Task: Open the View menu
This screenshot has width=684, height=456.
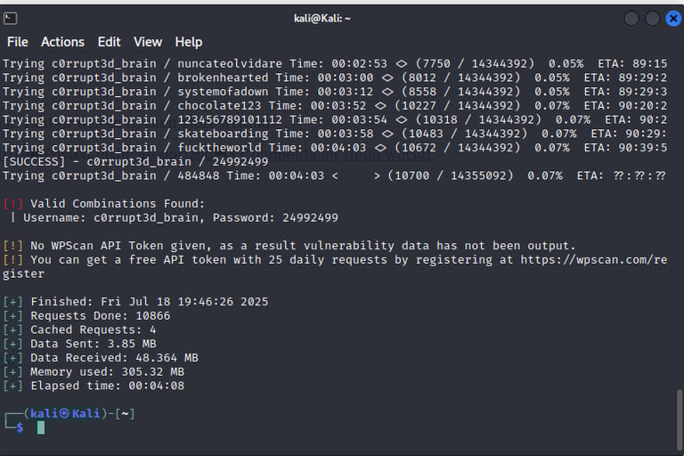Action: [x=148, y=42]
